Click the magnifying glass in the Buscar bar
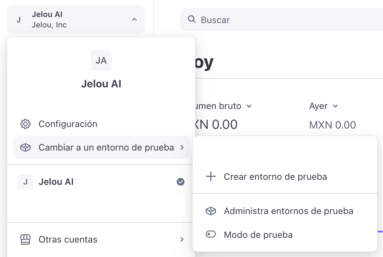This screenshot has height=257, width=383. 191,19
